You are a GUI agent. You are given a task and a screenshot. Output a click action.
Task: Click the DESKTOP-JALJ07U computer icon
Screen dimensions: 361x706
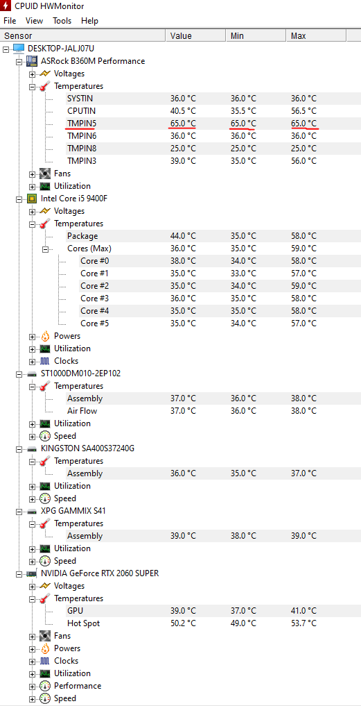(19, 48)
